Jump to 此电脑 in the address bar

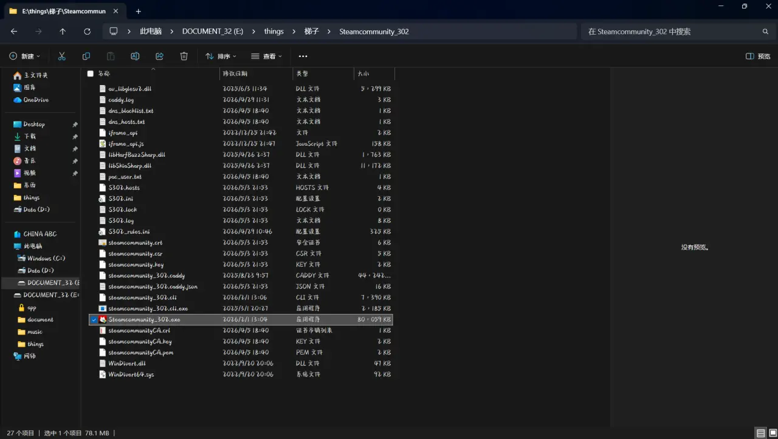(150, 32)
